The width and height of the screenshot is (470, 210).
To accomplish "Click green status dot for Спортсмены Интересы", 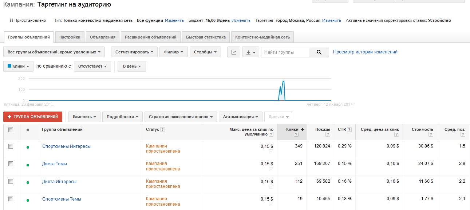I will (28, 147).
